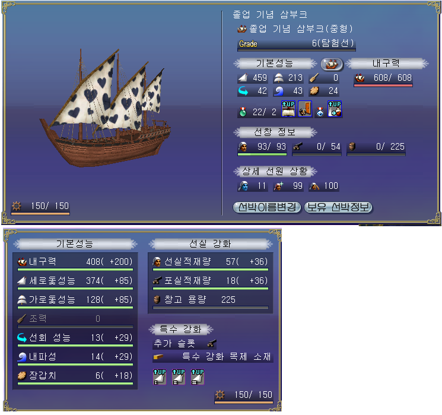Select the UP potion skill icon
This screenshot has height=415, width=442.
(335, 109)
